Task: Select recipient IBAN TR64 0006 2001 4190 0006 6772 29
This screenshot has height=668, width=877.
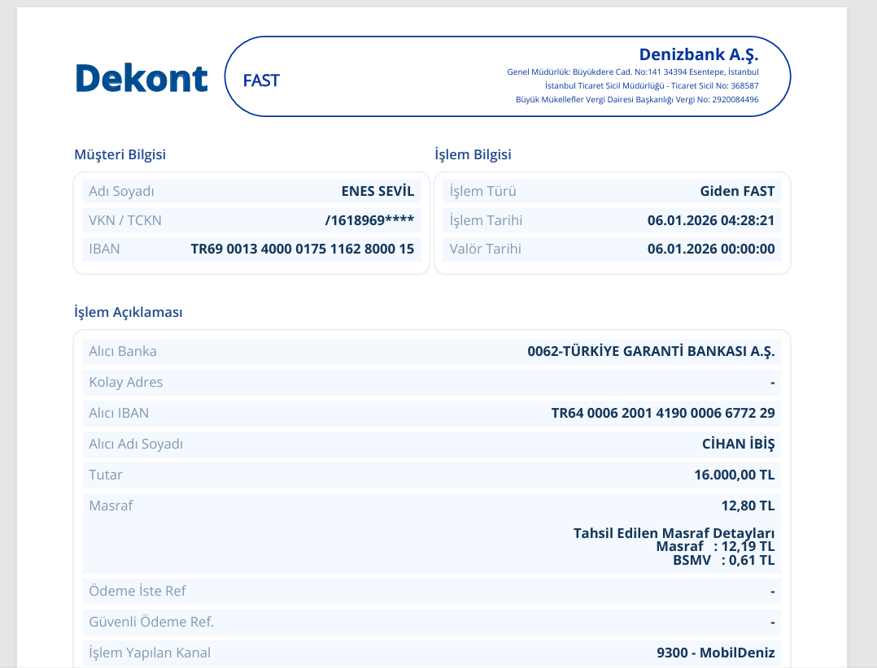Action: pos(663,414)
